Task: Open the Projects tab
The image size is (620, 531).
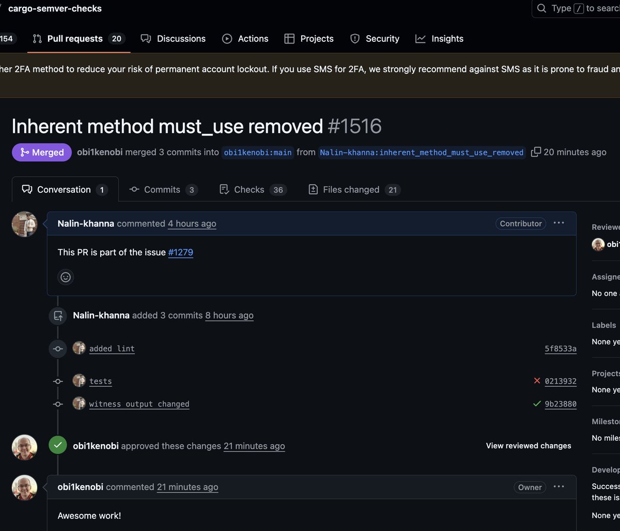Action: pos(309,39)
